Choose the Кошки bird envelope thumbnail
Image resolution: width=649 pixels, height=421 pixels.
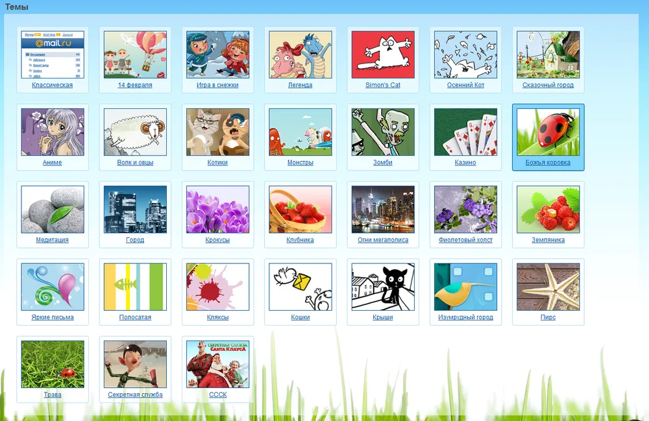pos(300,287)
